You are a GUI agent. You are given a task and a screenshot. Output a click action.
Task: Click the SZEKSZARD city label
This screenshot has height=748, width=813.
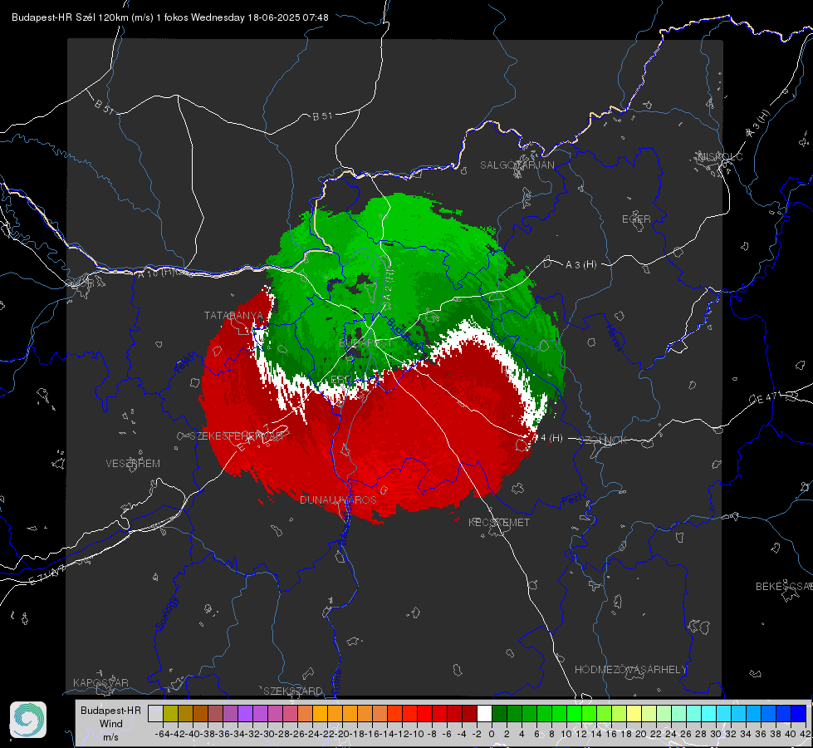point(293,691)
